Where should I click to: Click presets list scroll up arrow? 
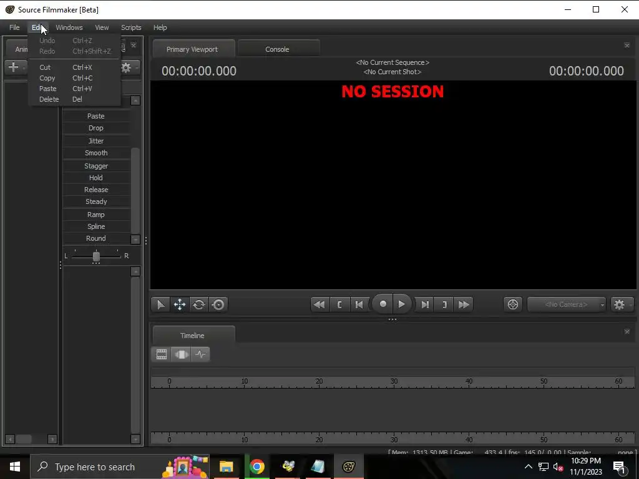coord(135,100)
